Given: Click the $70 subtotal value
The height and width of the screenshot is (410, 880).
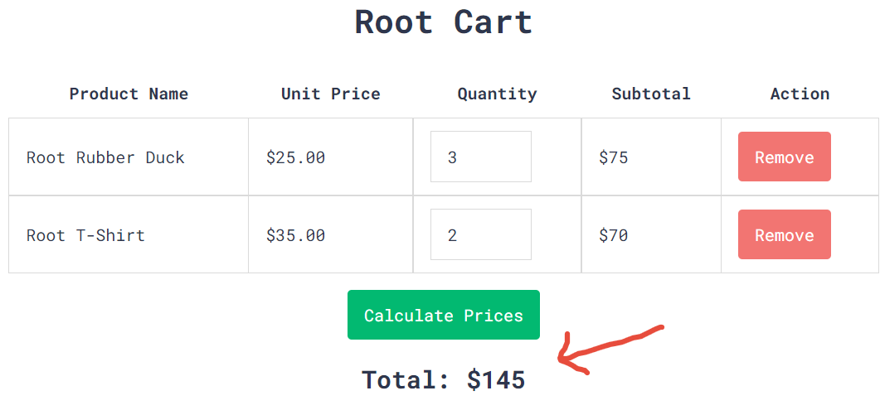Looking at the screenshot, I should (x=613, y=235).
